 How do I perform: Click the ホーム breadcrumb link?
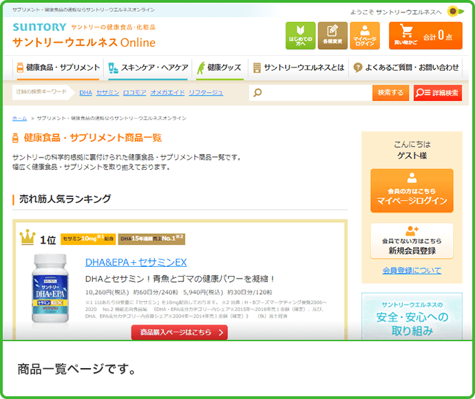(x=19, y=118)
